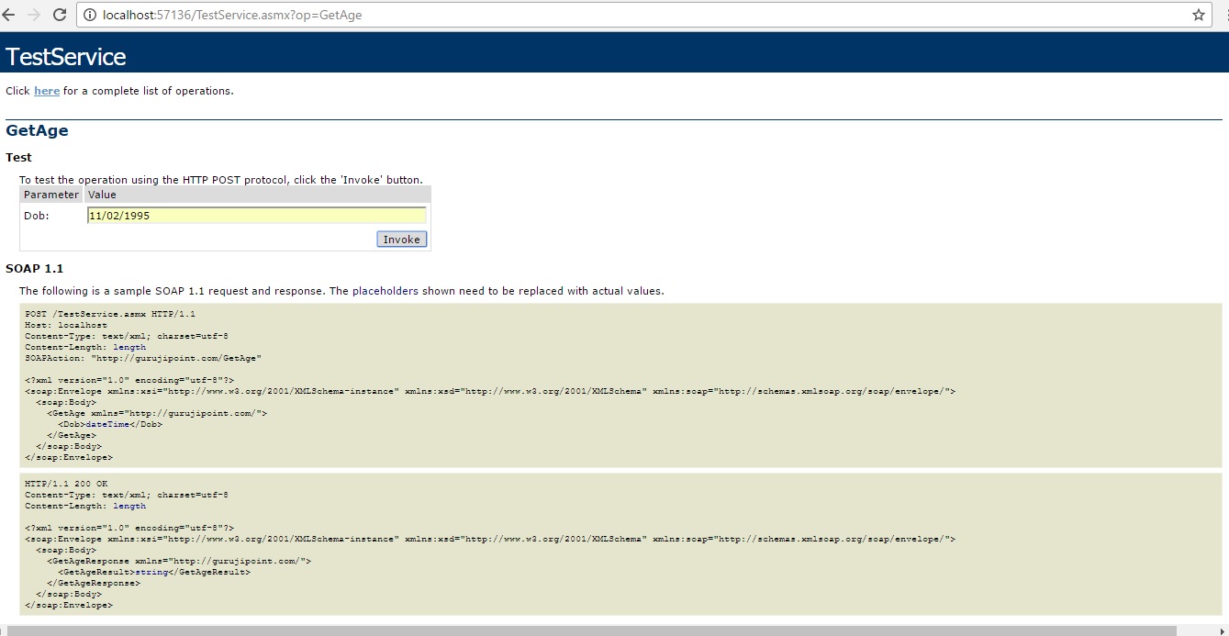Click the 'length' placeholder in the request headers
The width and height of the screenshot is (1229, 636).
tap(129, 347)
